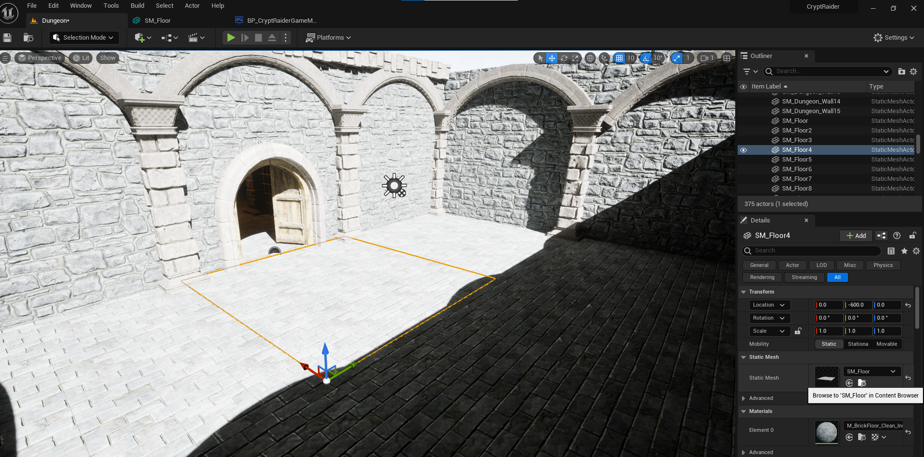This screenshot has height=457, width=924.
Task: Toggle grid snapping in viewport
Action: click(619, 58)
